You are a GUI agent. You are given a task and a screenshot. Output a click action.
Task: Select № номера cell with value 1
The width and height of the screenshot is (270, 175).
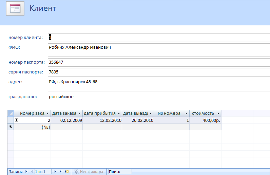pos(172,120)
